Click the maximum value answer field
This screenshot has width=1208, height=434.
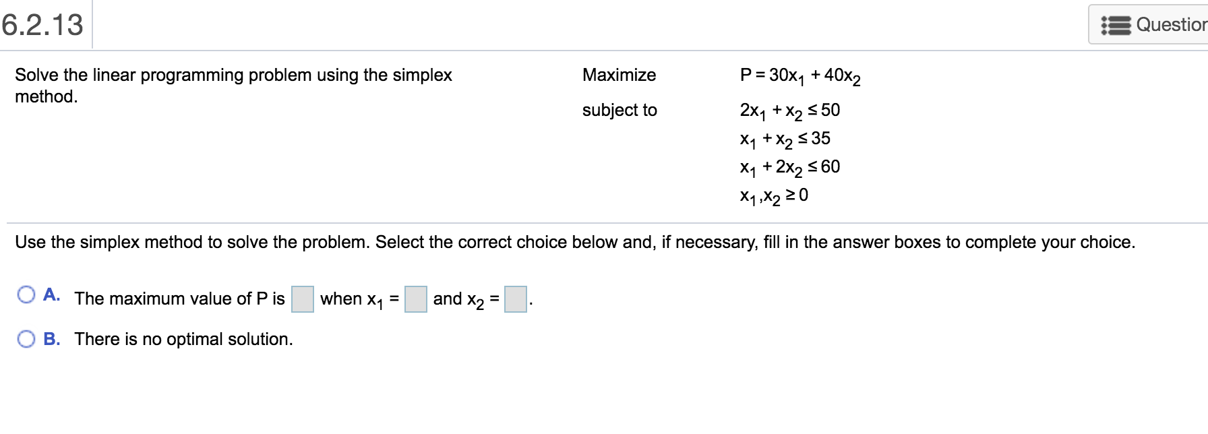[x=303, y=299]
